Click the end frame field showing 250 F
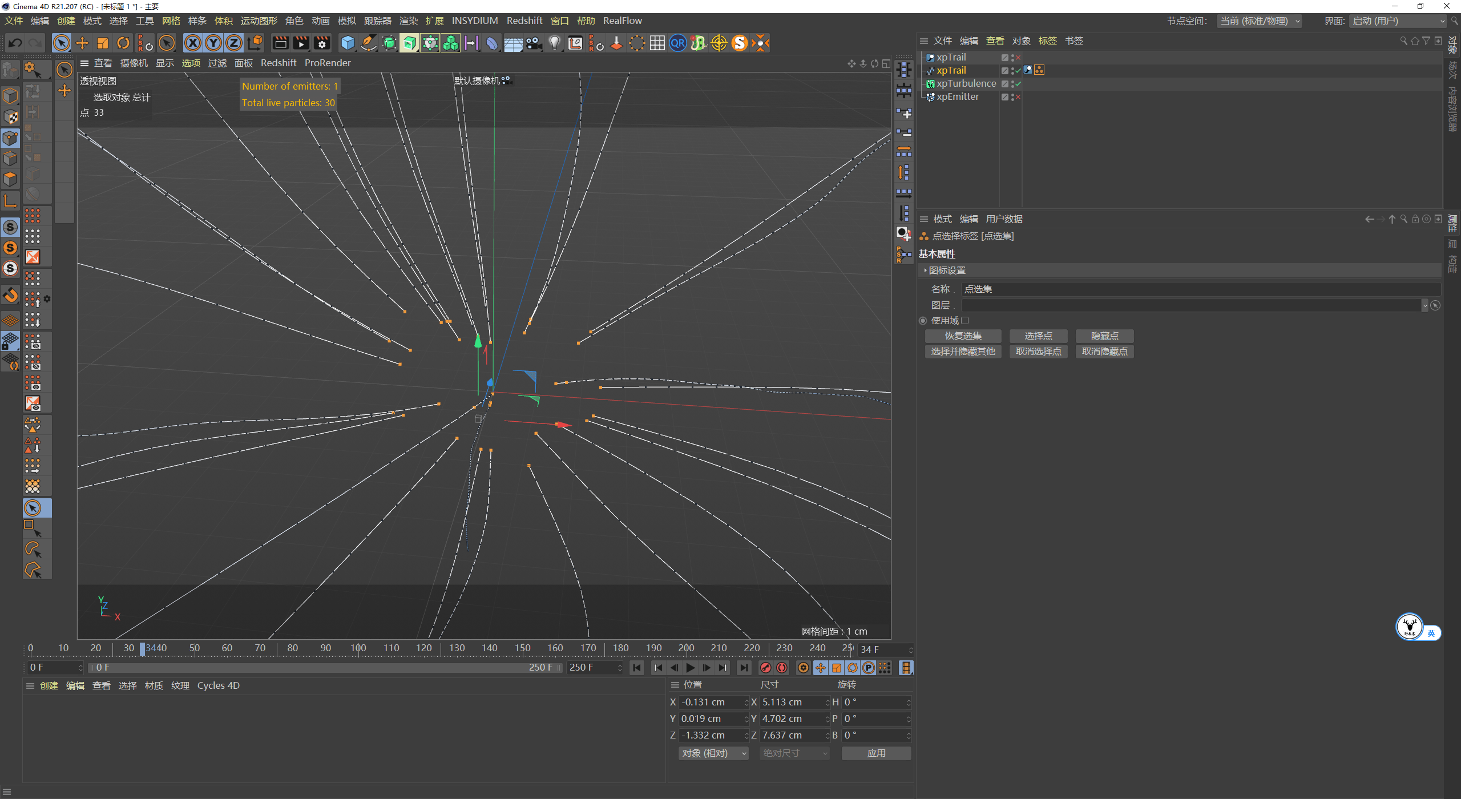The height and width of the screenshot is (799, 1461). (591, 667)
